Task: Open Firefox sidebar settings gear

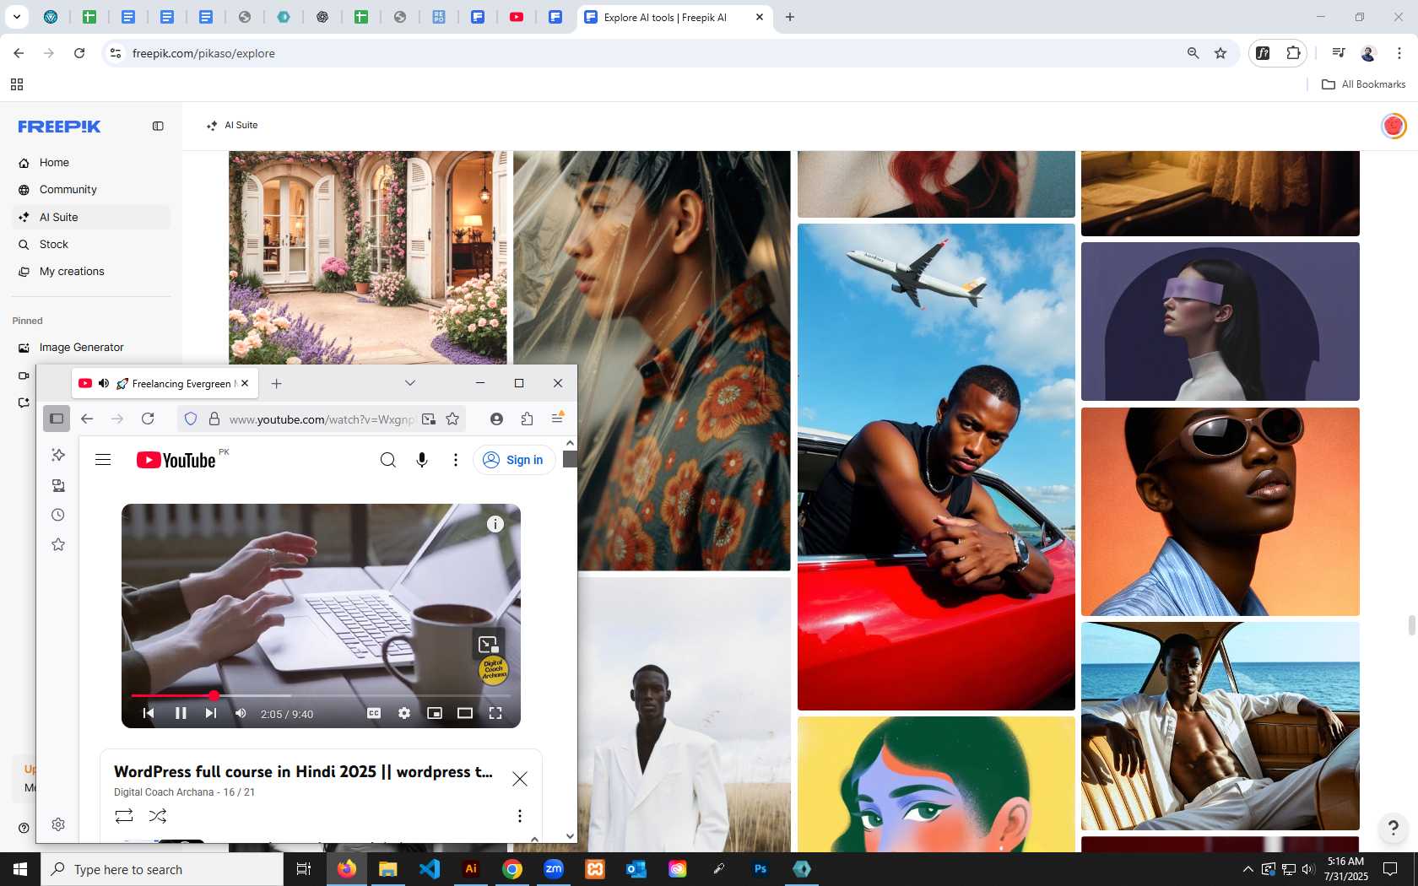Action: pyautogui.click(x=58, y=824)
